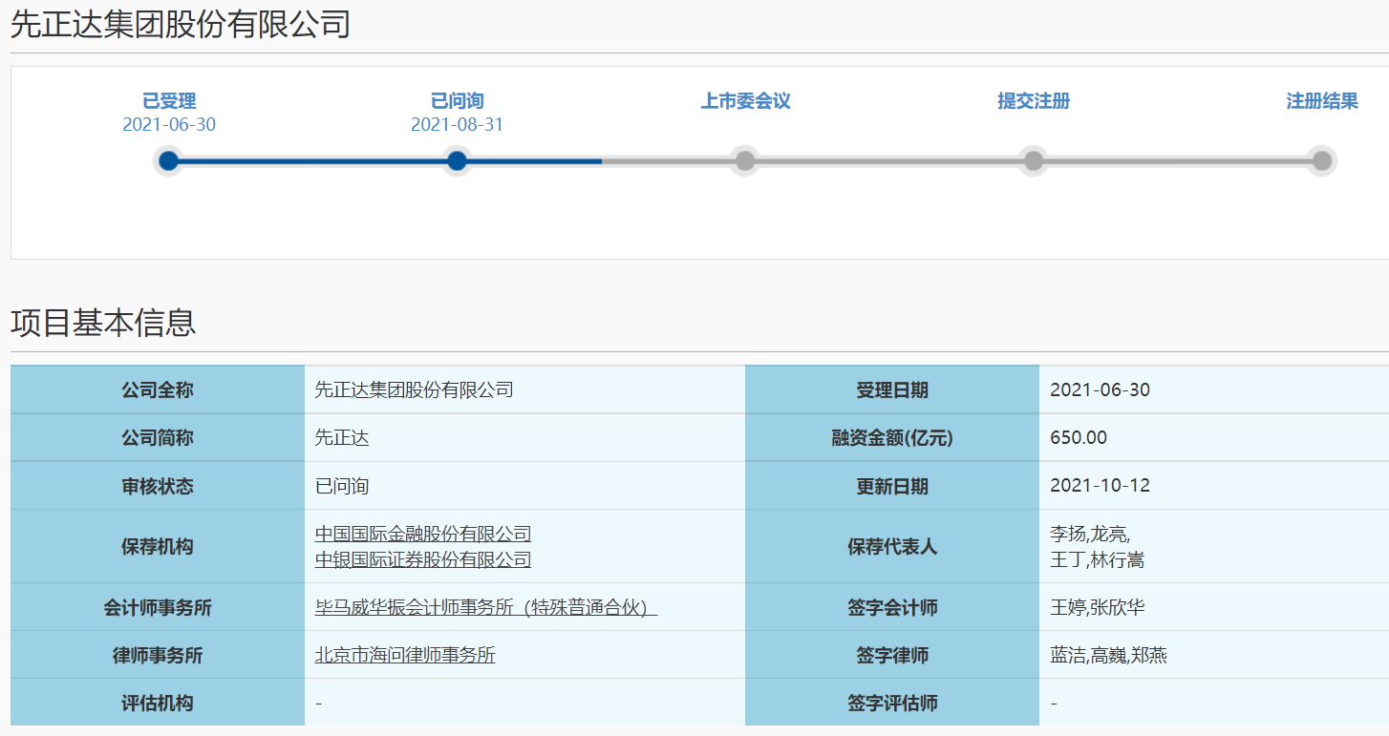The height and width of the screenshot is (736, 1389).
Task: Select the 提交注册 stage label
Action: pos(1034,101)
